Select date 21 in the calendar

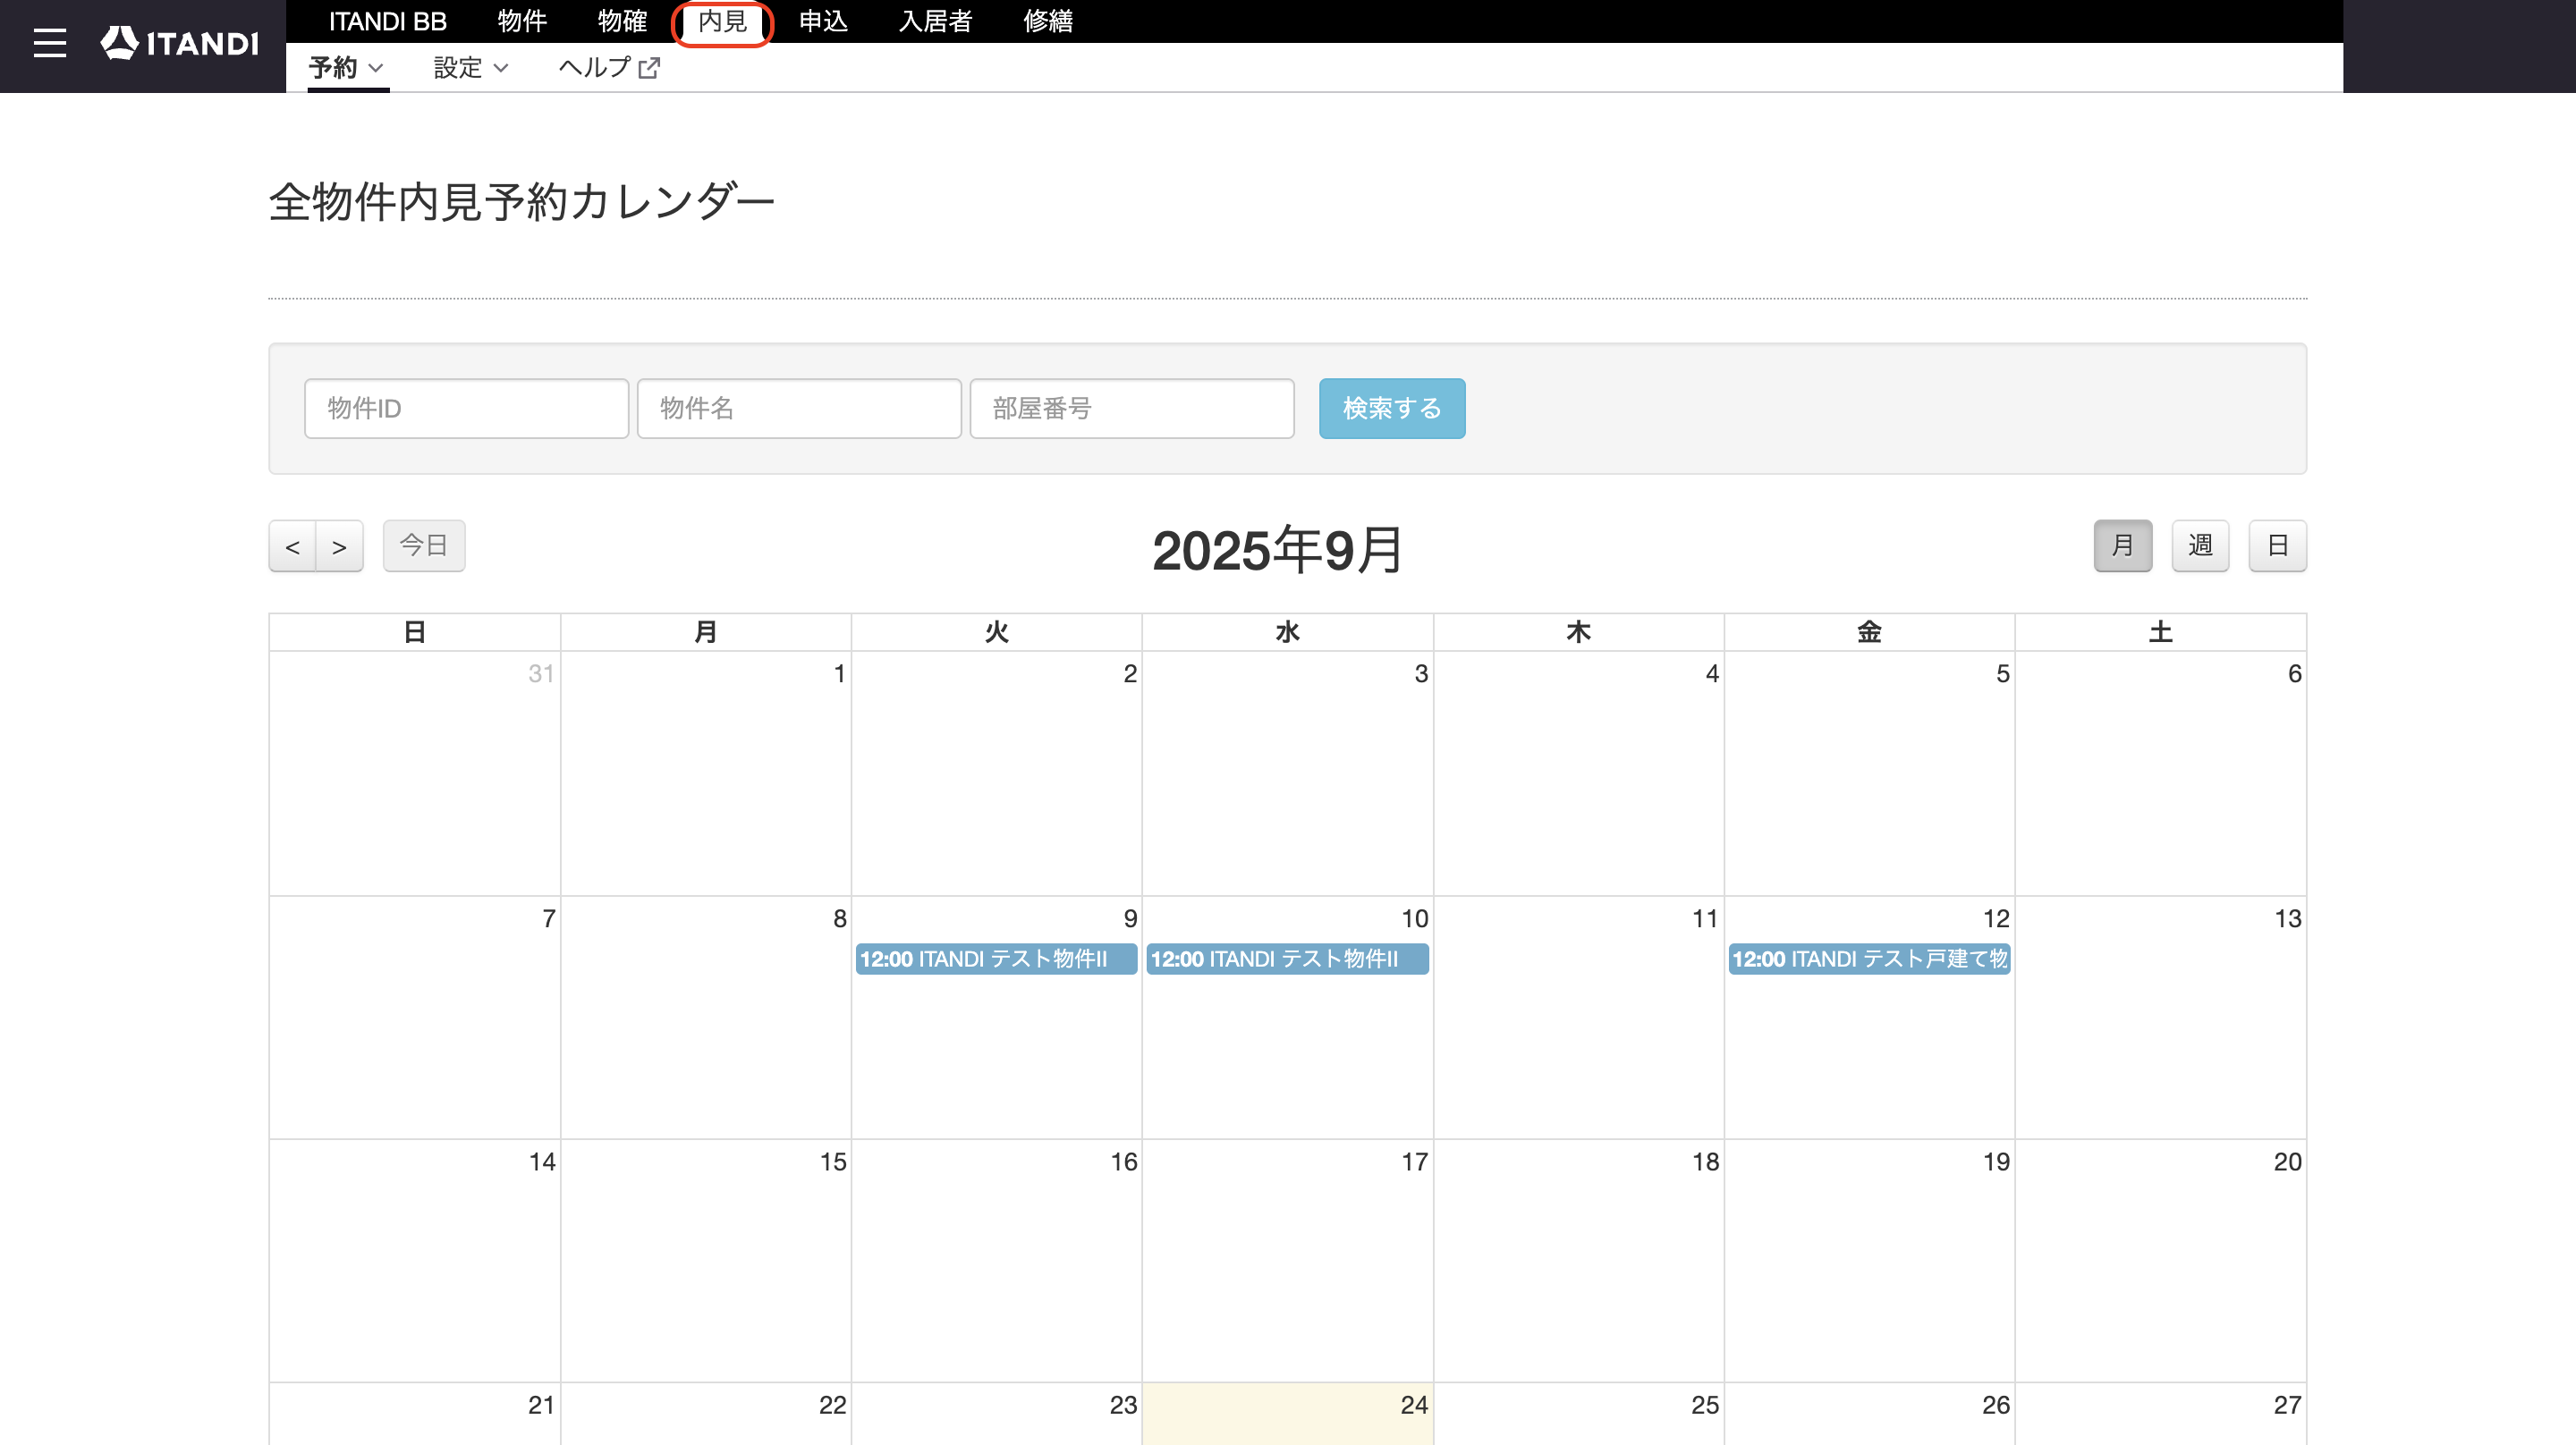click(542, 1405)
